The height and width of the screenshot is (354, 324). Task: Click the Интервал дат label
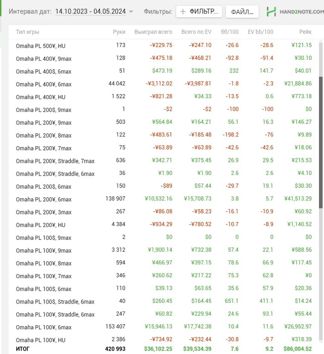pyautogui.click(x=30, y=11)
